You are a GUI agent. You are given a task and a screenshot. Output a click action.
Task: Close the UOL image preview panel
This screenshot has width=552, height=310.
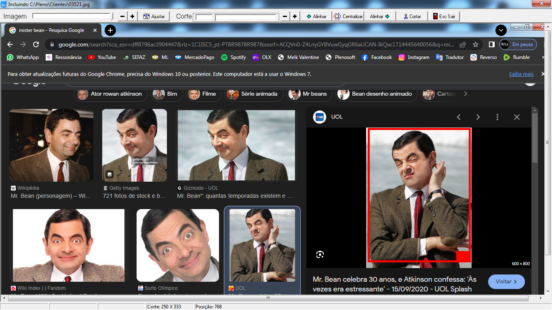point(517,117)
